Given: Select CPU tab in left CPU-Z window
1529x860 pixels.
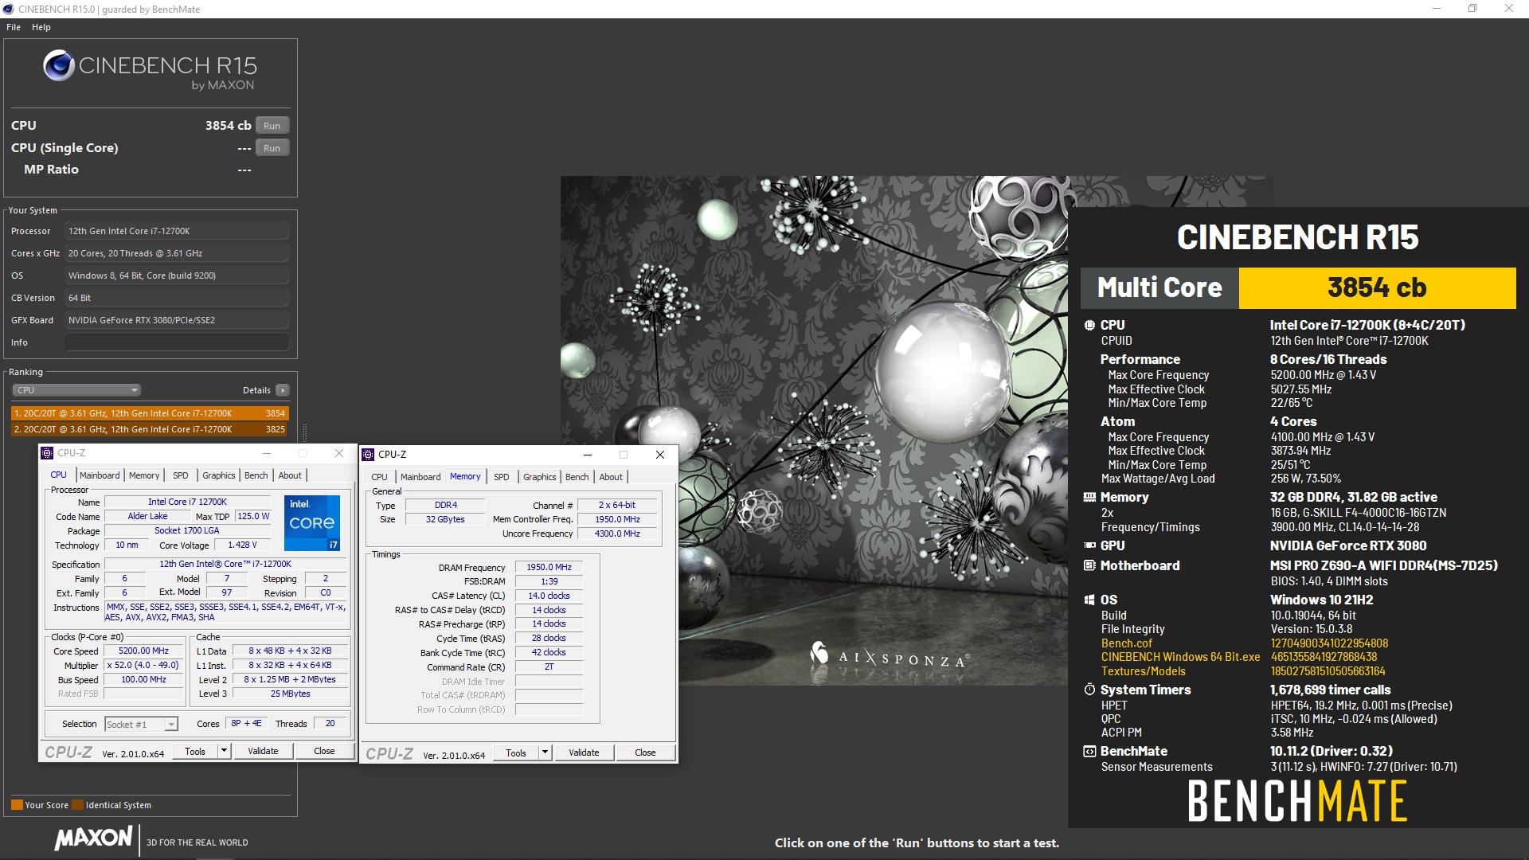Looking at the screenshot, I should point(59,475).
